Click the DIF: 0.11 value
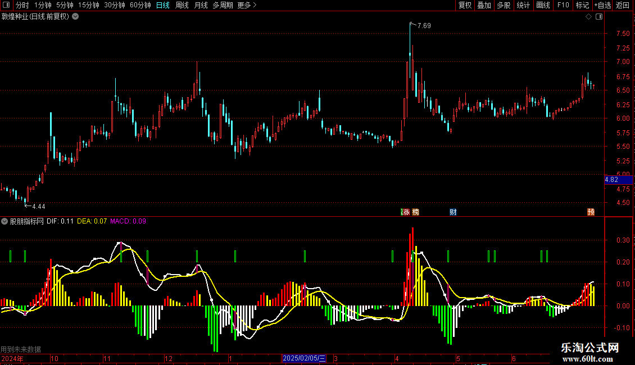635x365 pixels. coord(60,221)
